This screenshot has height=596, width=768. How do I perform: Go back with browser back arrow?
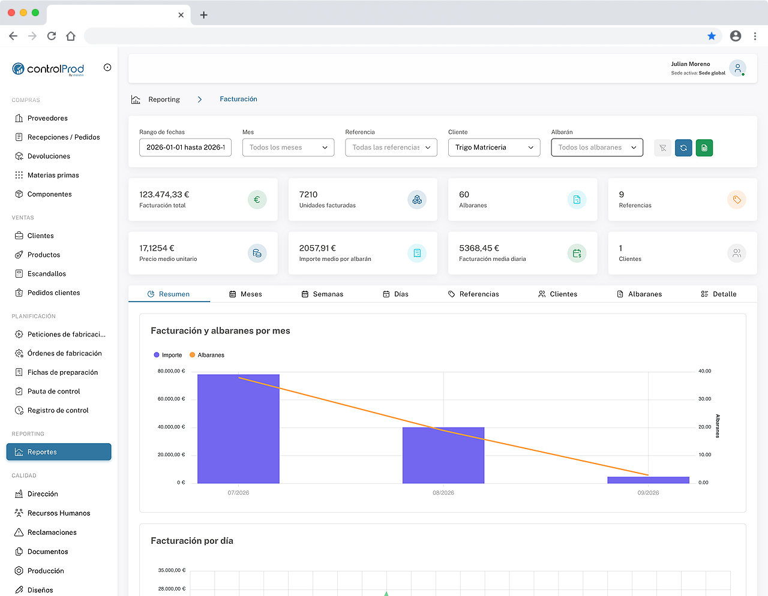click(13, 36)
